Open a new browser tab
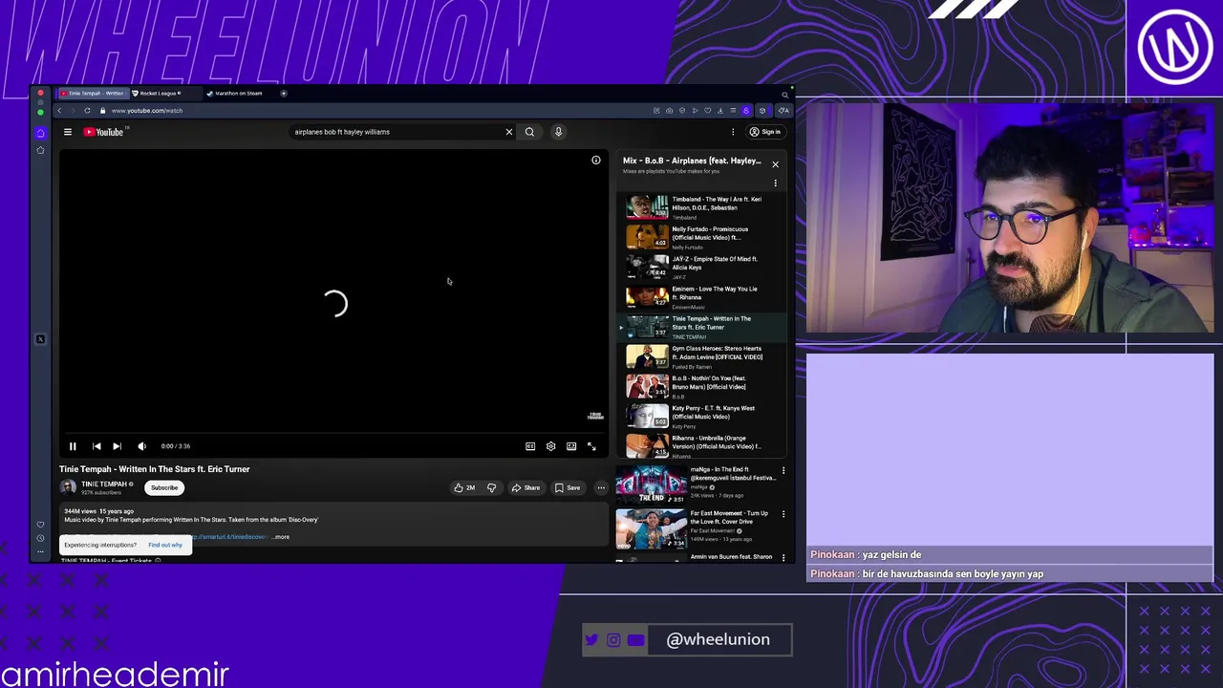The width and height of the screenshot is (1223, 688). tap(284, 94)
